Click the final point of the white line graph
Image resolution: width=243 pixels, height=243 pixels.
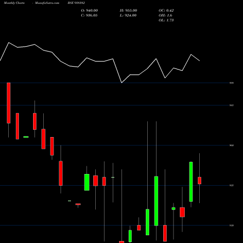(x=199, y=61)
